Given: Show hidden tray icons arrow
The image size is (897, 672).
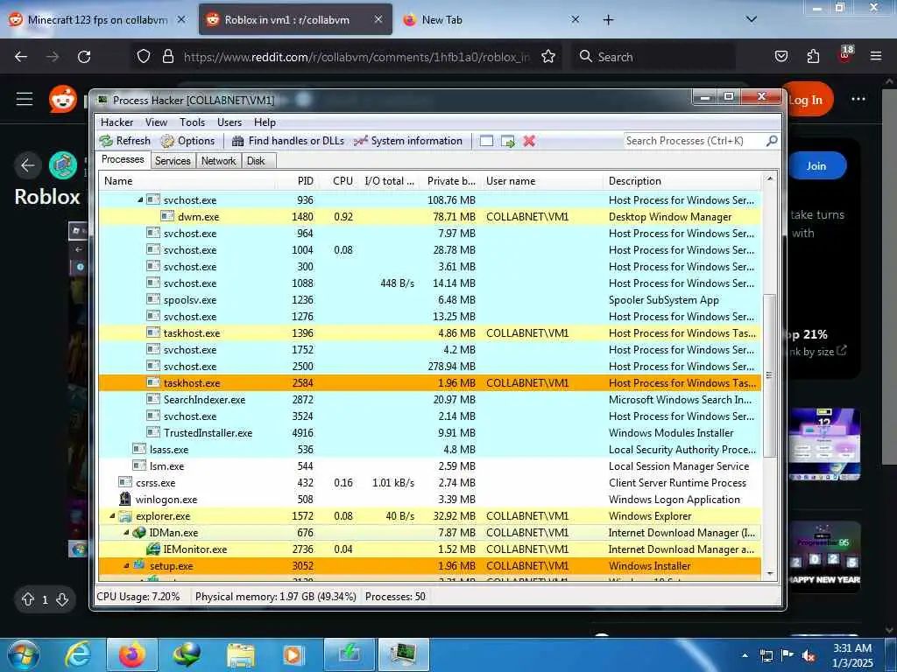Looking at the screenshot, I should pos(745,655).
